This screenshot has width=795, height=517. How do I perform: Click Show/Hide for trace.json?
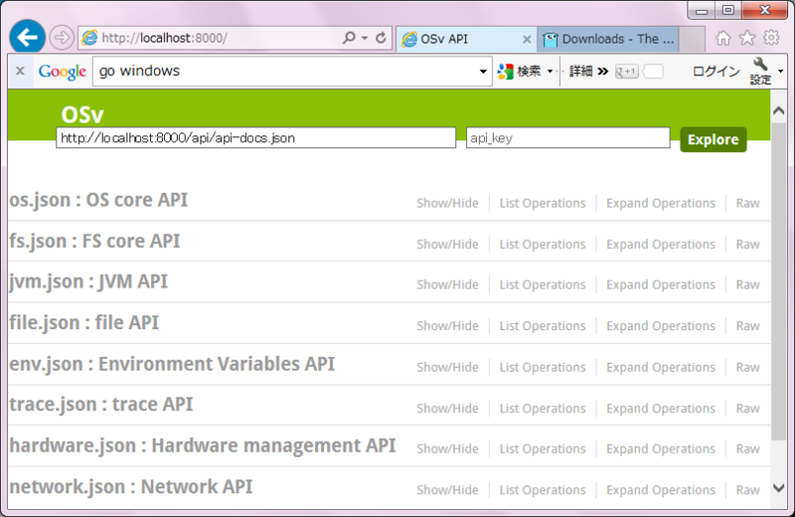pos(447,408)
